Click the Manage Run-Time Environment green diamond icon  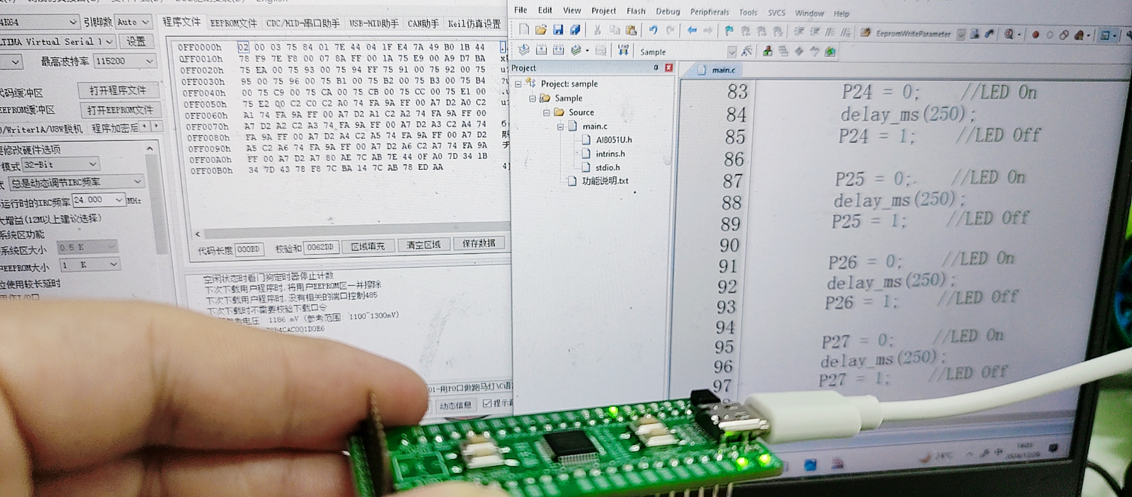tap(799, 52)
